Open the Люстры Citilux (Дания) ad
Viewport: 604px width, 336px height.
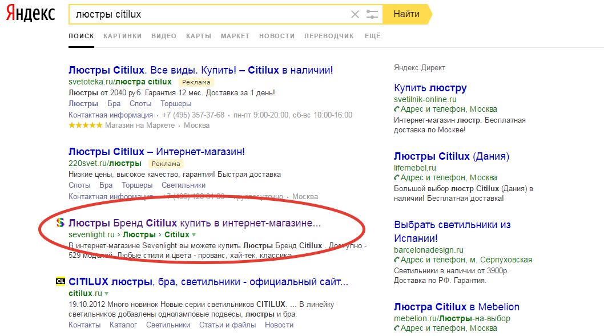(x=452, y=156)
